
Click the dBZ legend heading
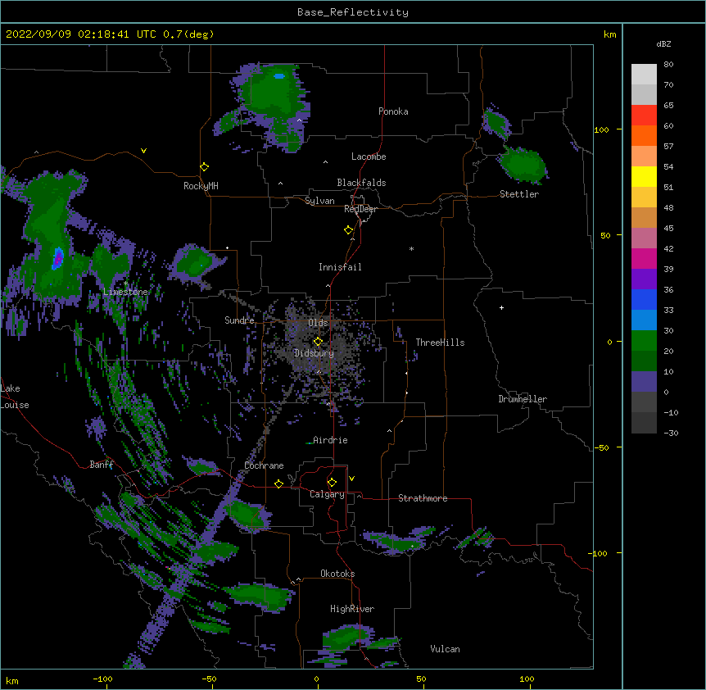[x=663, y=43]
